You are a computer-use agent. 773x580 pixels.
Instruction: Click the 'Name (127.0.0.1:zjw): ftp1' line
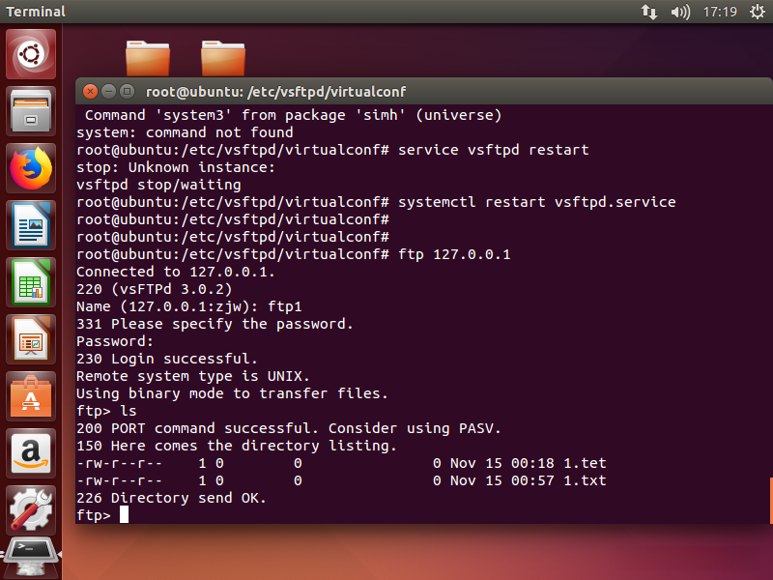tap(188, 306)
